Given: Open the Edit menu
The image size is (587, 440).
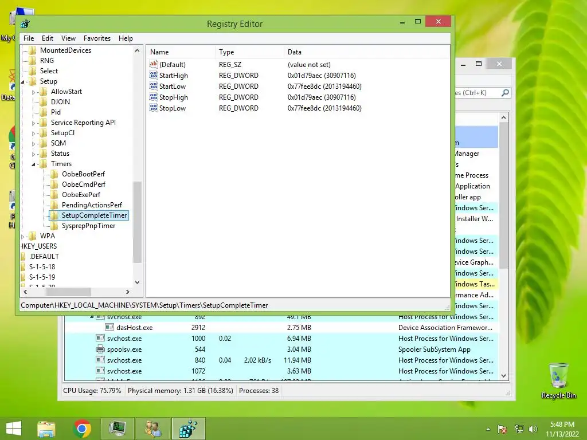Looking at the screenshot, I should pyautogui.click(x=47, y=38).
